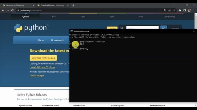Click the 'Python version' column header
Screen dimensions: 197x110
[x=25, y=106]
